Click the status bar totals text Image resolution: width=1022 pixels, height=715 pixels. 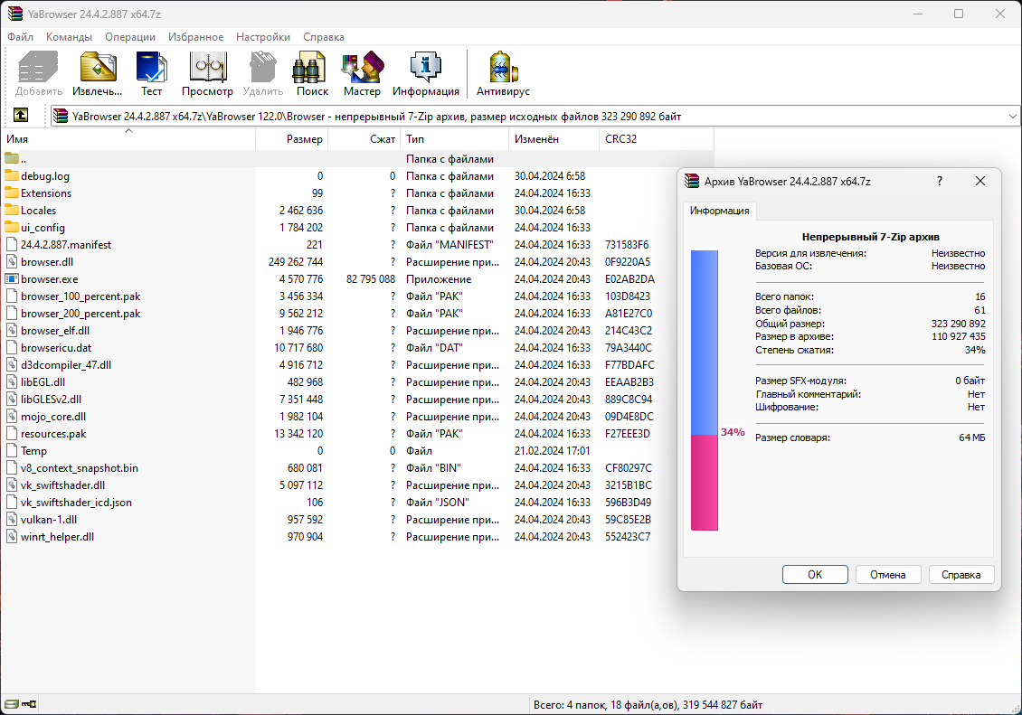click(x=648, y=704)
